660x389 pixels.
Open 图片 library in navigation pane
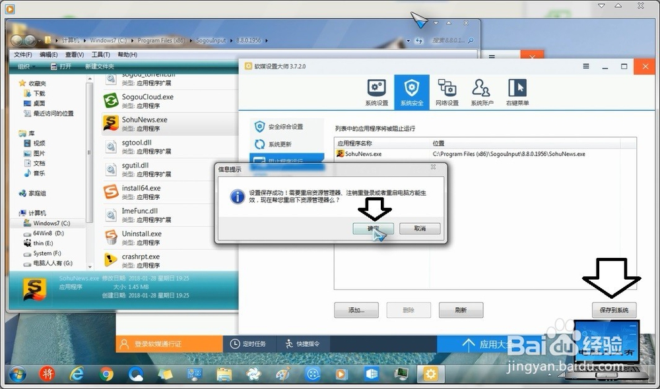[34, 154]
